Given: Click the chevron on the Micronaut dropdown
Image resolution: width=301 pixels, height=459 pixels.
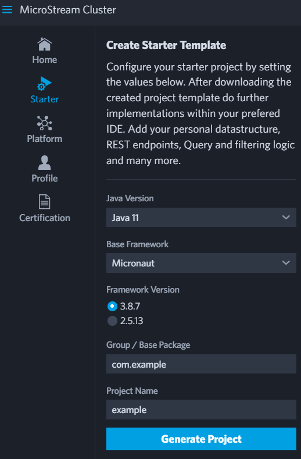Looking at the screenshot, I should 286,263.
